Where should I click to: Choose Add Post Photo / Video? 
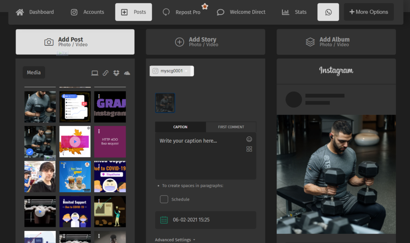tap(75, 42)
